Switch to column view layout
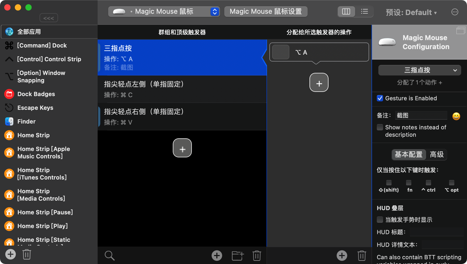The image size is (467, 264). [346, 12]
